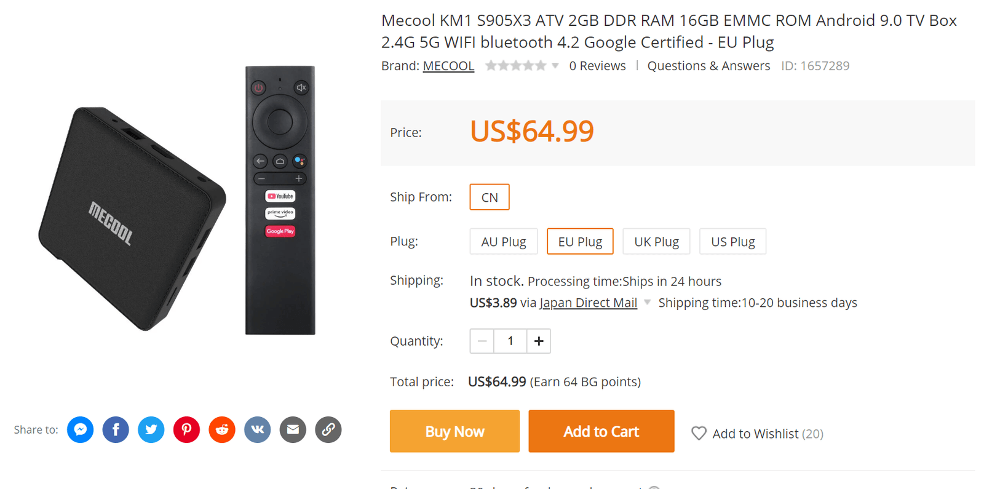The height and width of the screenshot is (489, 984).
Task: Expand the star rating dropdown arrow
Action: tap(555, 66)
